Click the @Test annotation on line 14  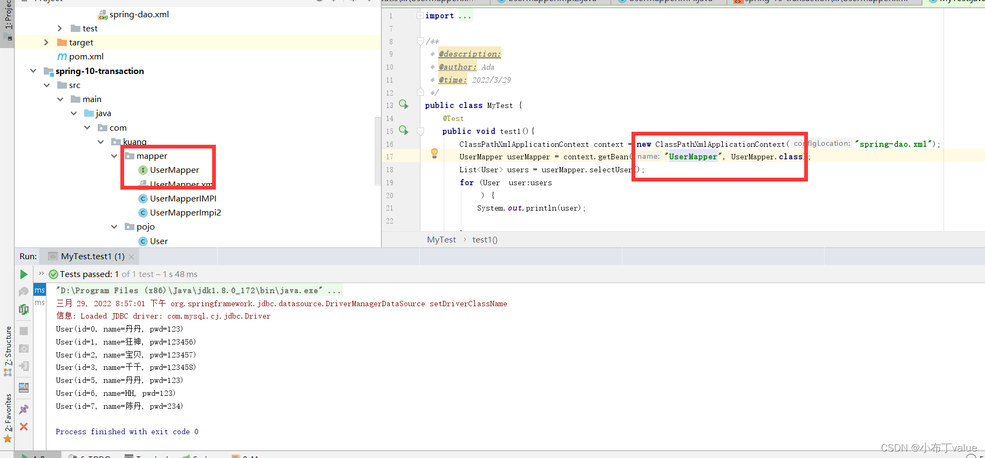(x=453, y=118)
